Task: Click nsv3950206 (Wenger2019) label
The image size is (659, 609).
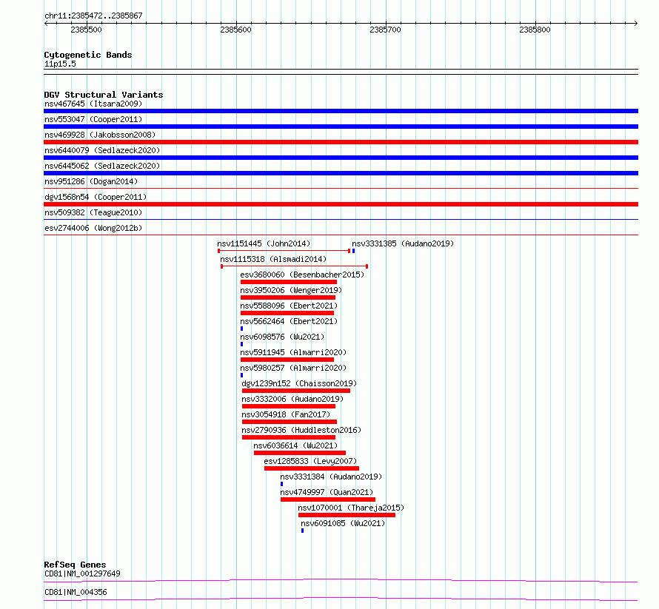Action: coord(291,290)
